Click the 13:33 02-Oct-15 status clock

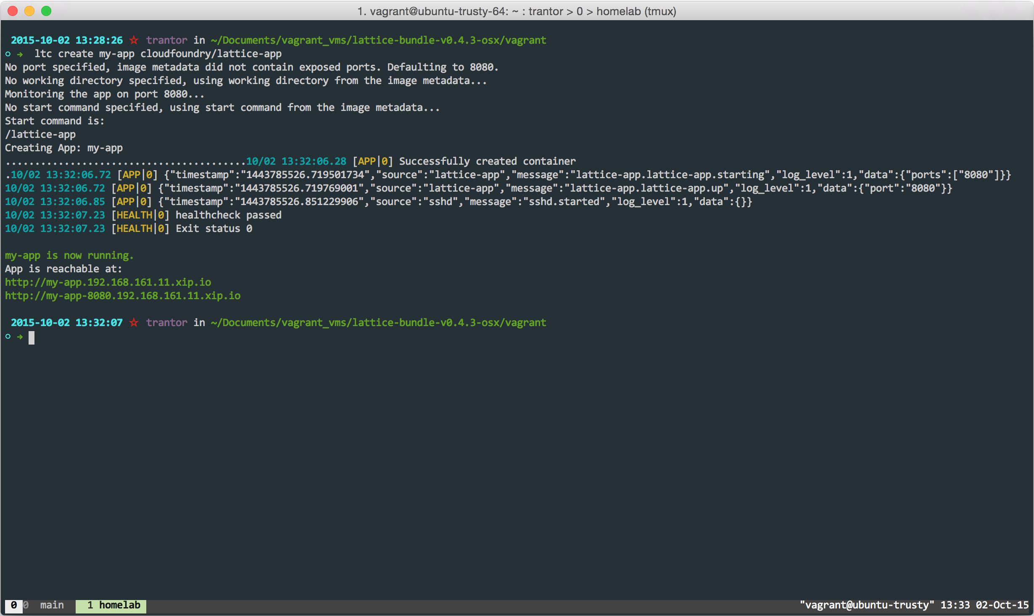984,605
